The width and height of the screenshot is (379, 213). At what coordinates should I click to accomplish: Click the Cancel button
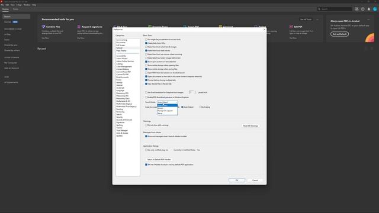click(255, 180)
